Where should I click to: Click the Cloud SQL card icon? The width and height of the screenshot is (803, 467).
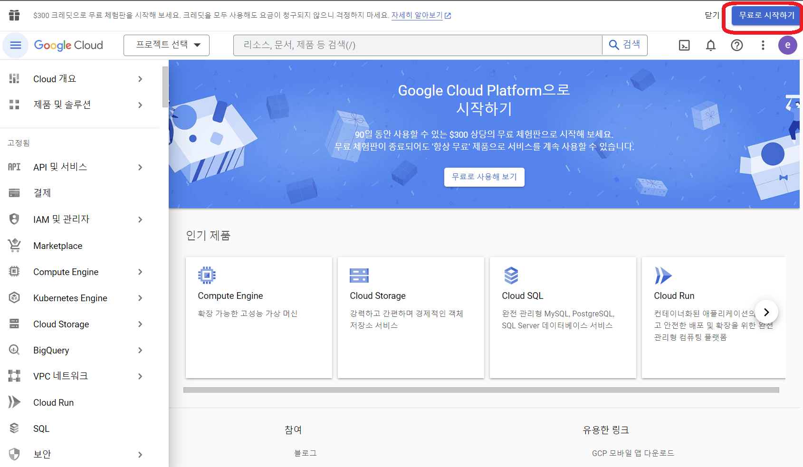point(511,276)
